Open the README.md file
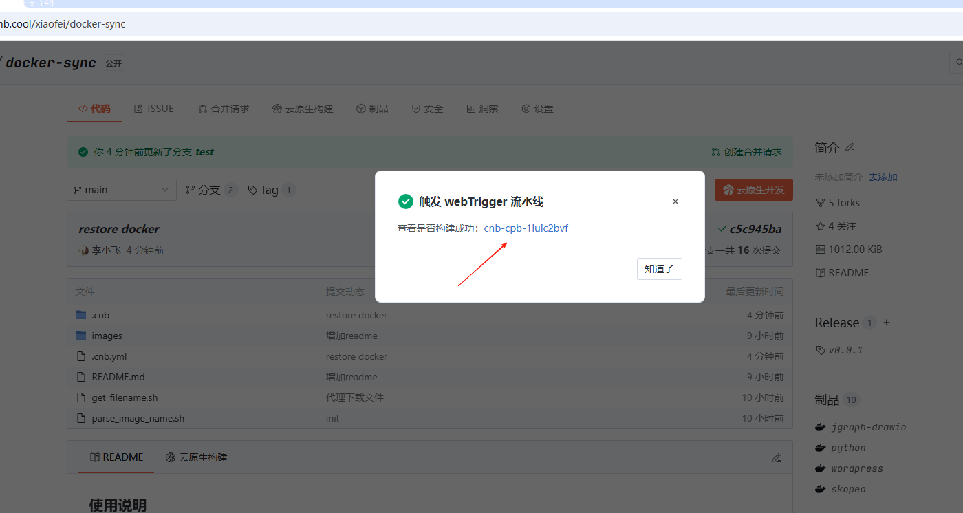 tap(118, 377)
